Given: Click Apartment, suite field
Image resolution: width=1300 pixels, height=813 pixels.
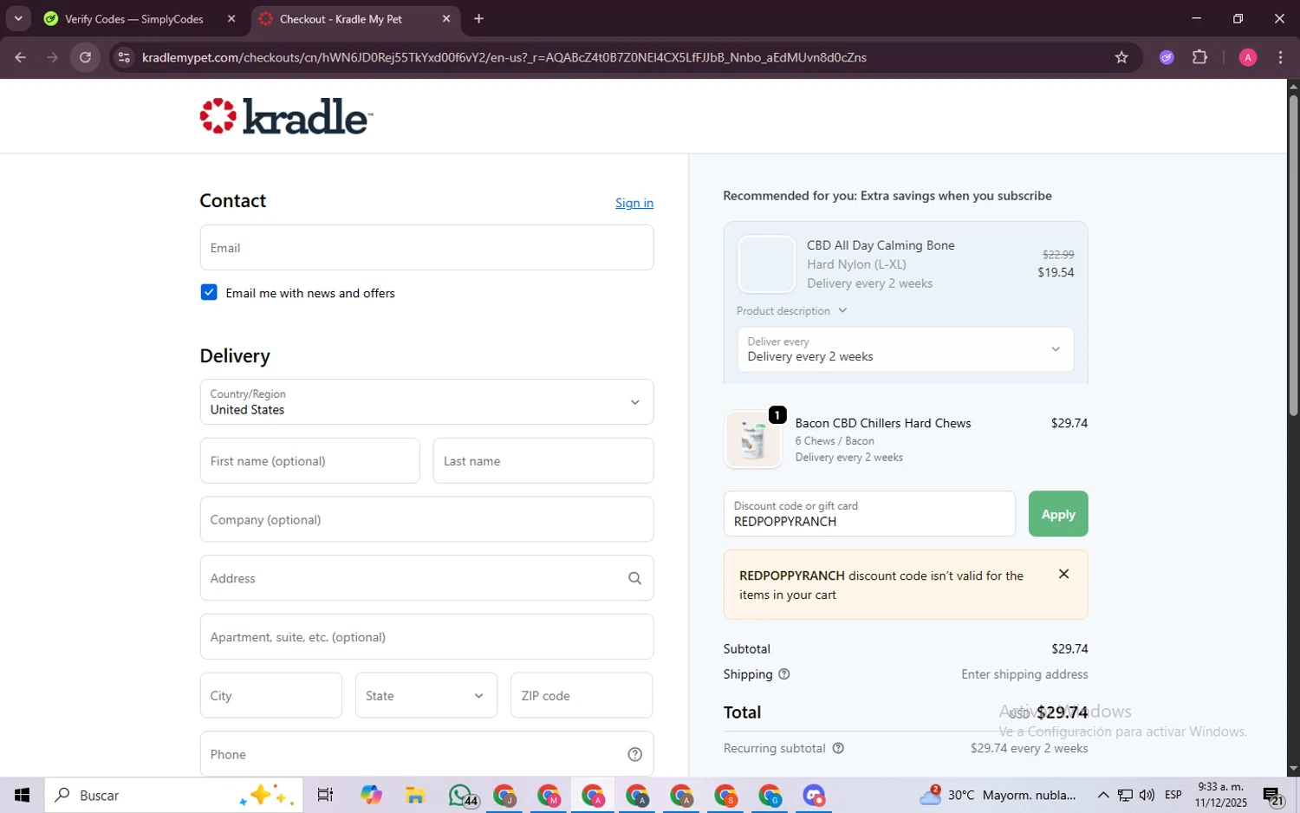Looking at the screenshot, I should tap(426, 637).
